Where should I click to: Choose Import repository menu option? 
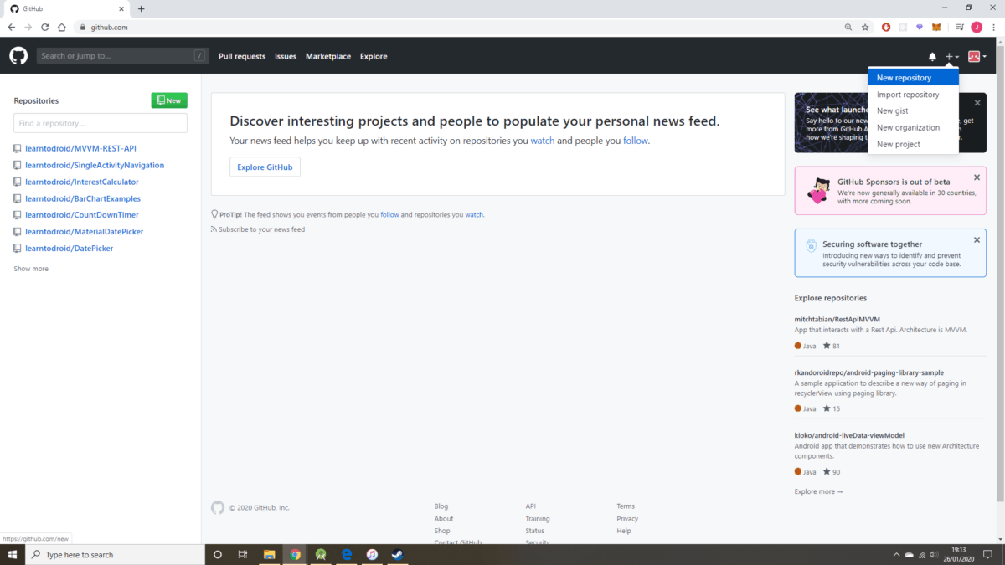pos(907,95)
